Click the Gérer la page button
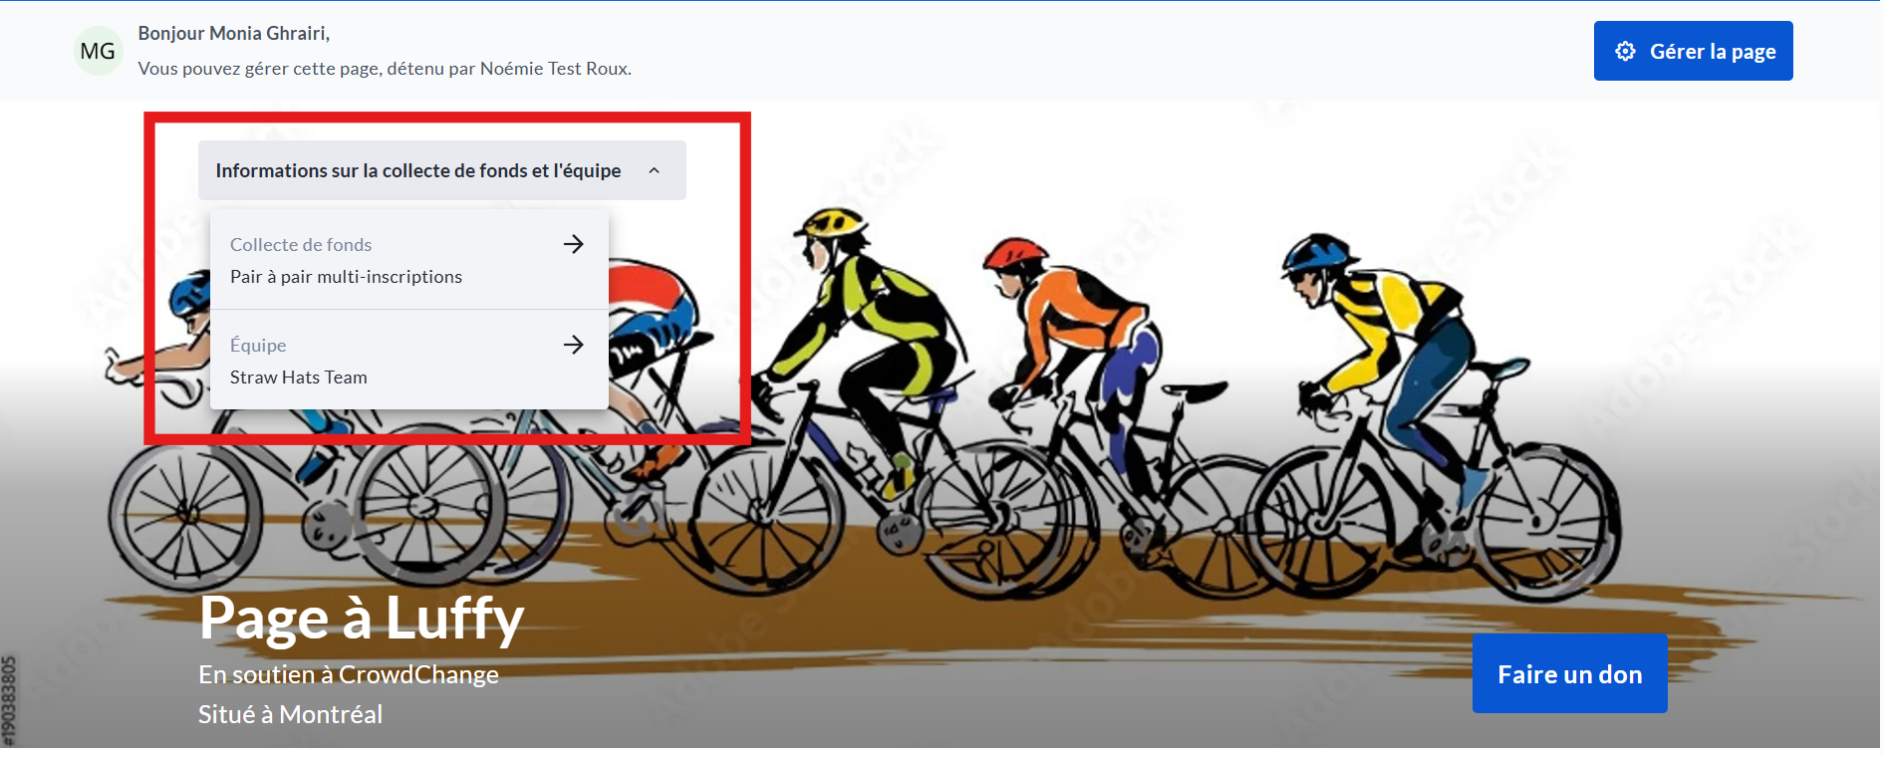The height and width of the screenshot is (757, 1884). tap(1693, 51)
